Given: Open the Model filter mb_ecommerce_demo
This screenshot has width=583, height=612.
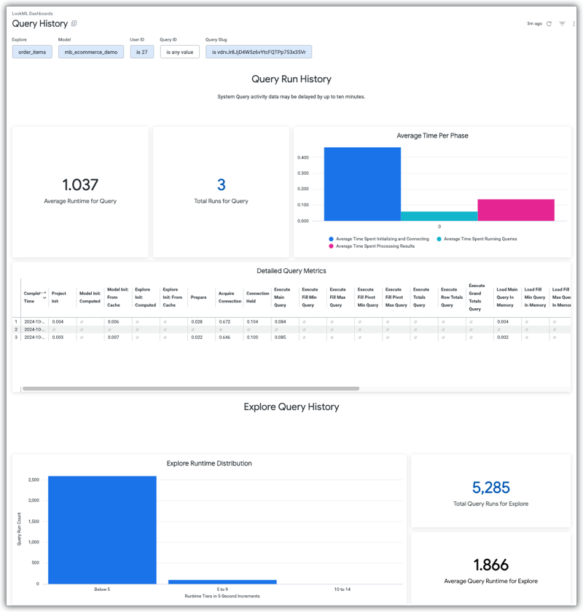Looking at the screenshot, I should tap(91, 52).
